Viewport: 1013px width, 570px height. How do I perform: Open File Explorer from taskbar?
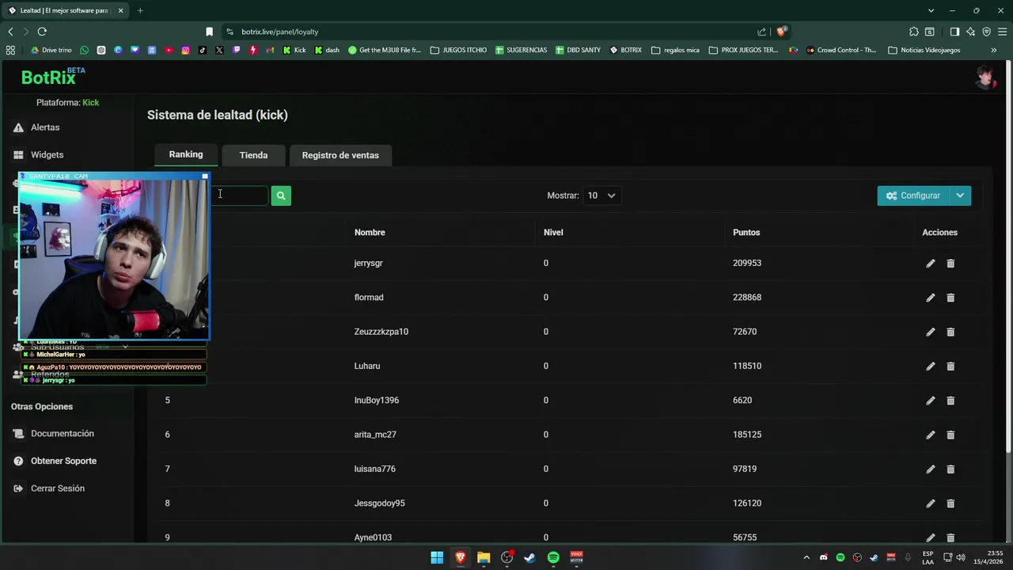coord(484,557)
